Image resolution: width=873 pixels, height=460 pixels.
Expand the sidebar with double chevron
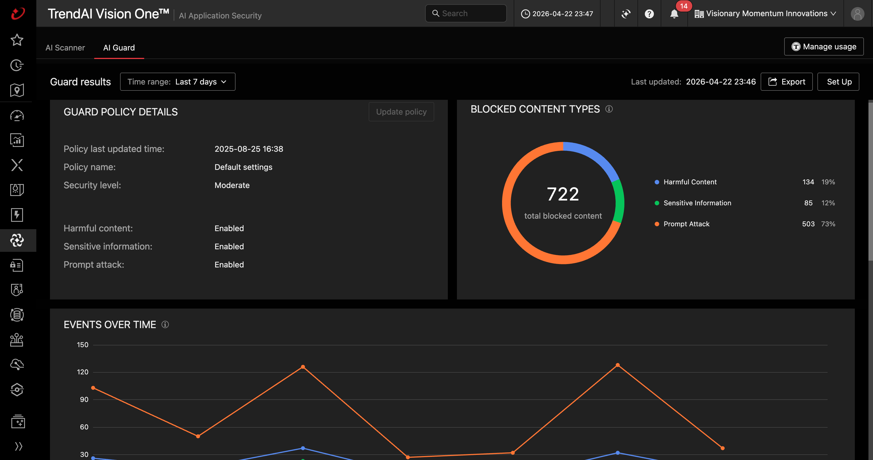point(18,446)
